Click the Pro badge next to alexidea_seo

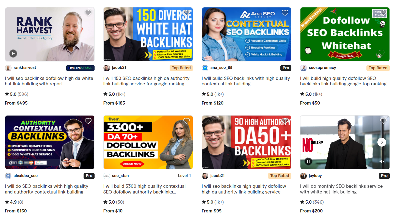pos(89,176)
